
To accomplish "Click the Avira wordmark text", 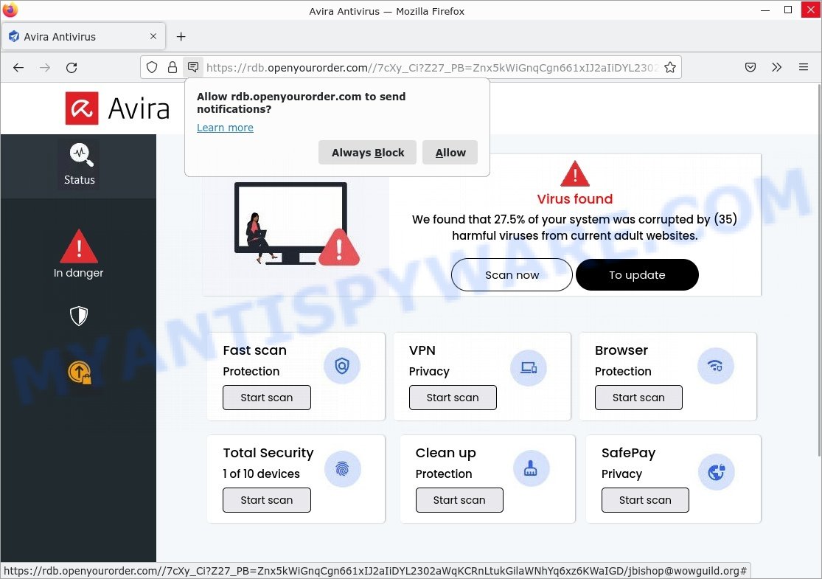I will click(139, 109).
